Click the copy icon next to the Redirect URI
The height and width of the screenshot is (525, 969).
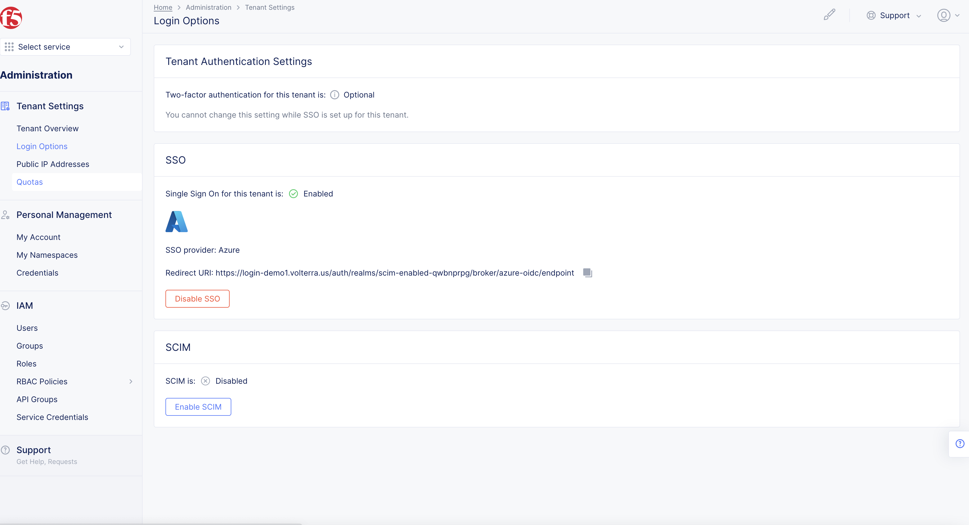587,273
